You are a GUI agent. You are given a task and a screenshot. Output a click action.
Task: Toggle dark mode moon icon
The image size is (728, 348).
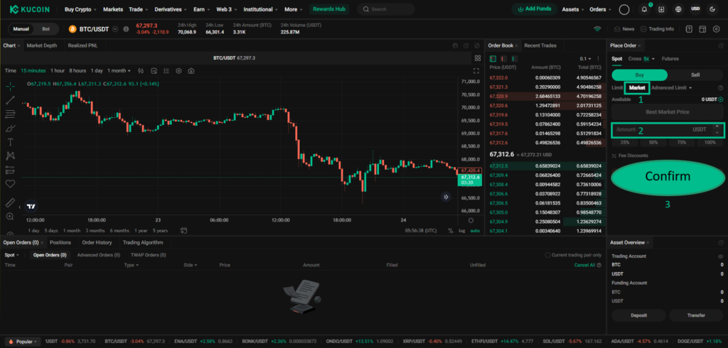(712, 9)
